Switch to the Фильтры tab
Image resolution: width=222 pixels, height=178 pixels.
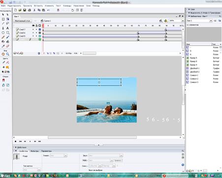[34, 151]
